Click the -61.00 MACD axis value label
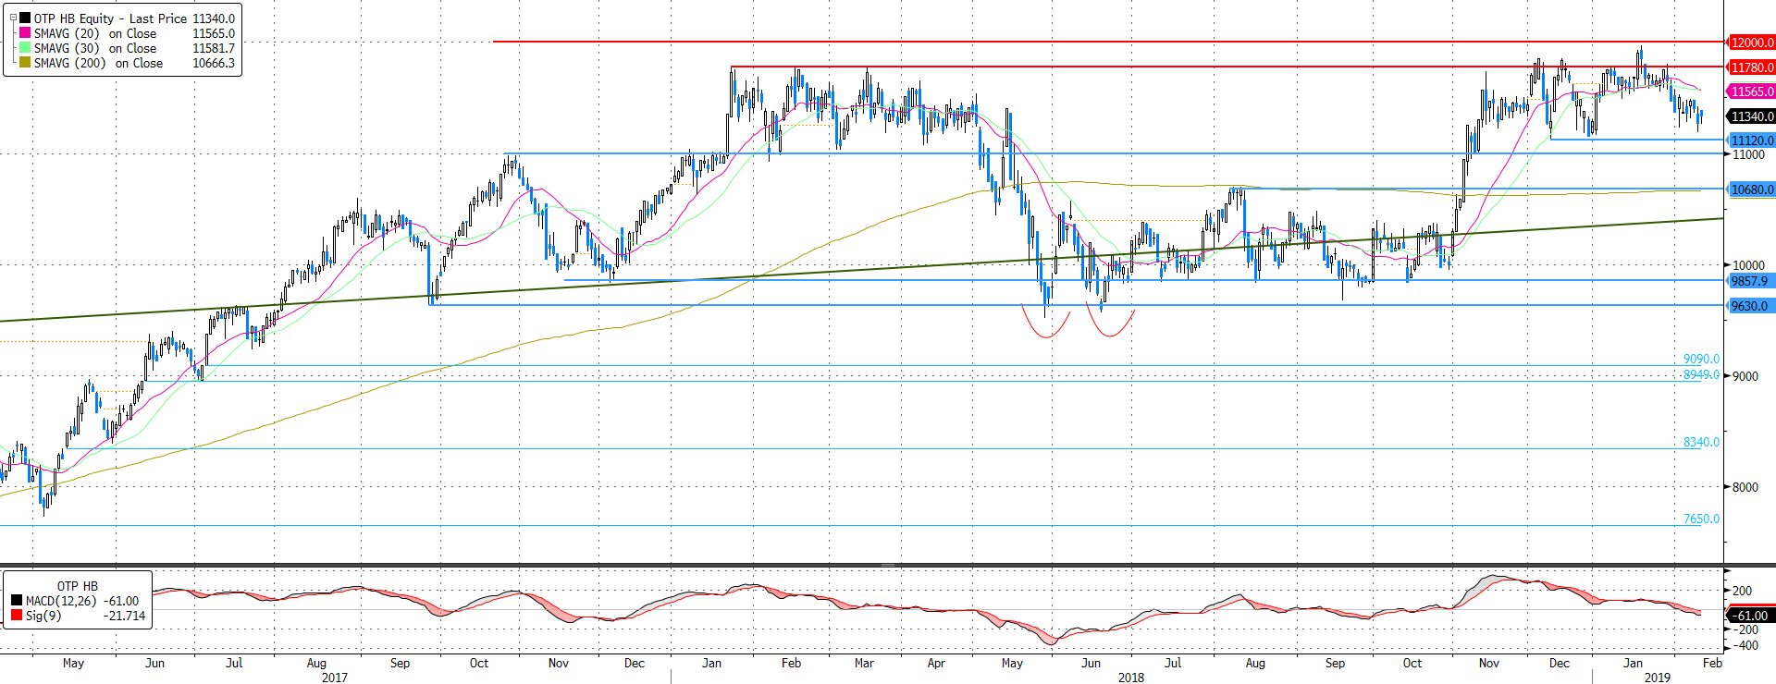Viewport: 1776px width, 684px height. click(x=1751, y=616)
